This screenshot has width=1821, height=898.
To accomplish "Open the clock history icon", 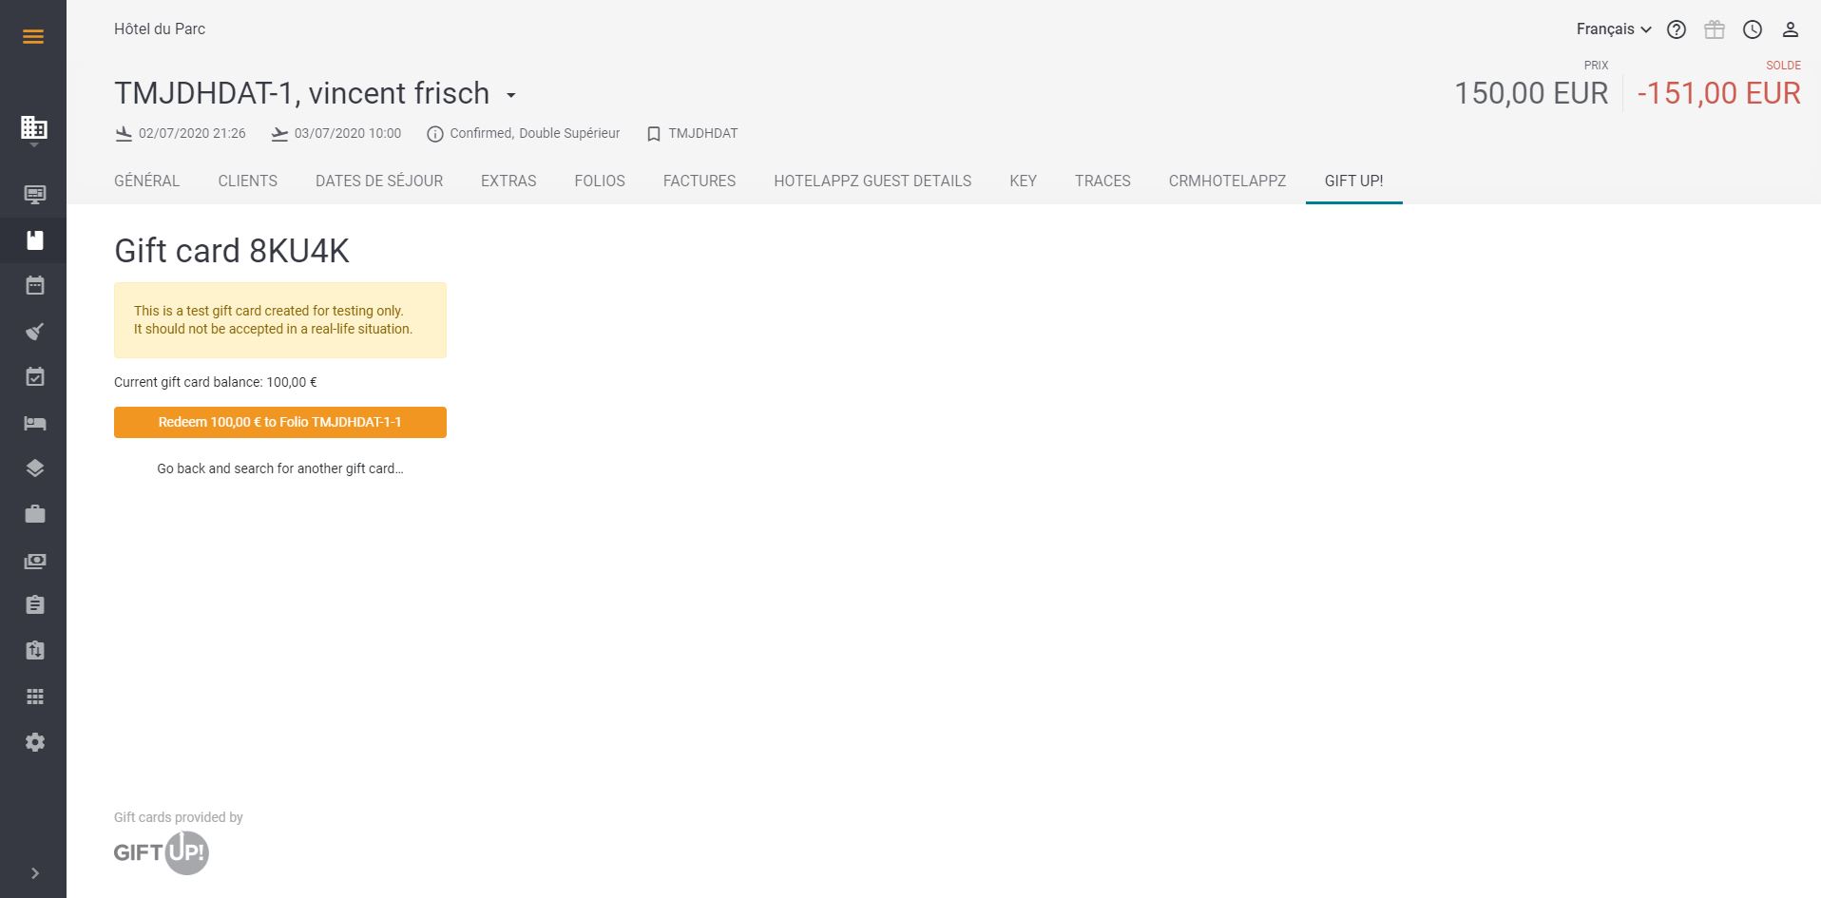I will 1753,29.
